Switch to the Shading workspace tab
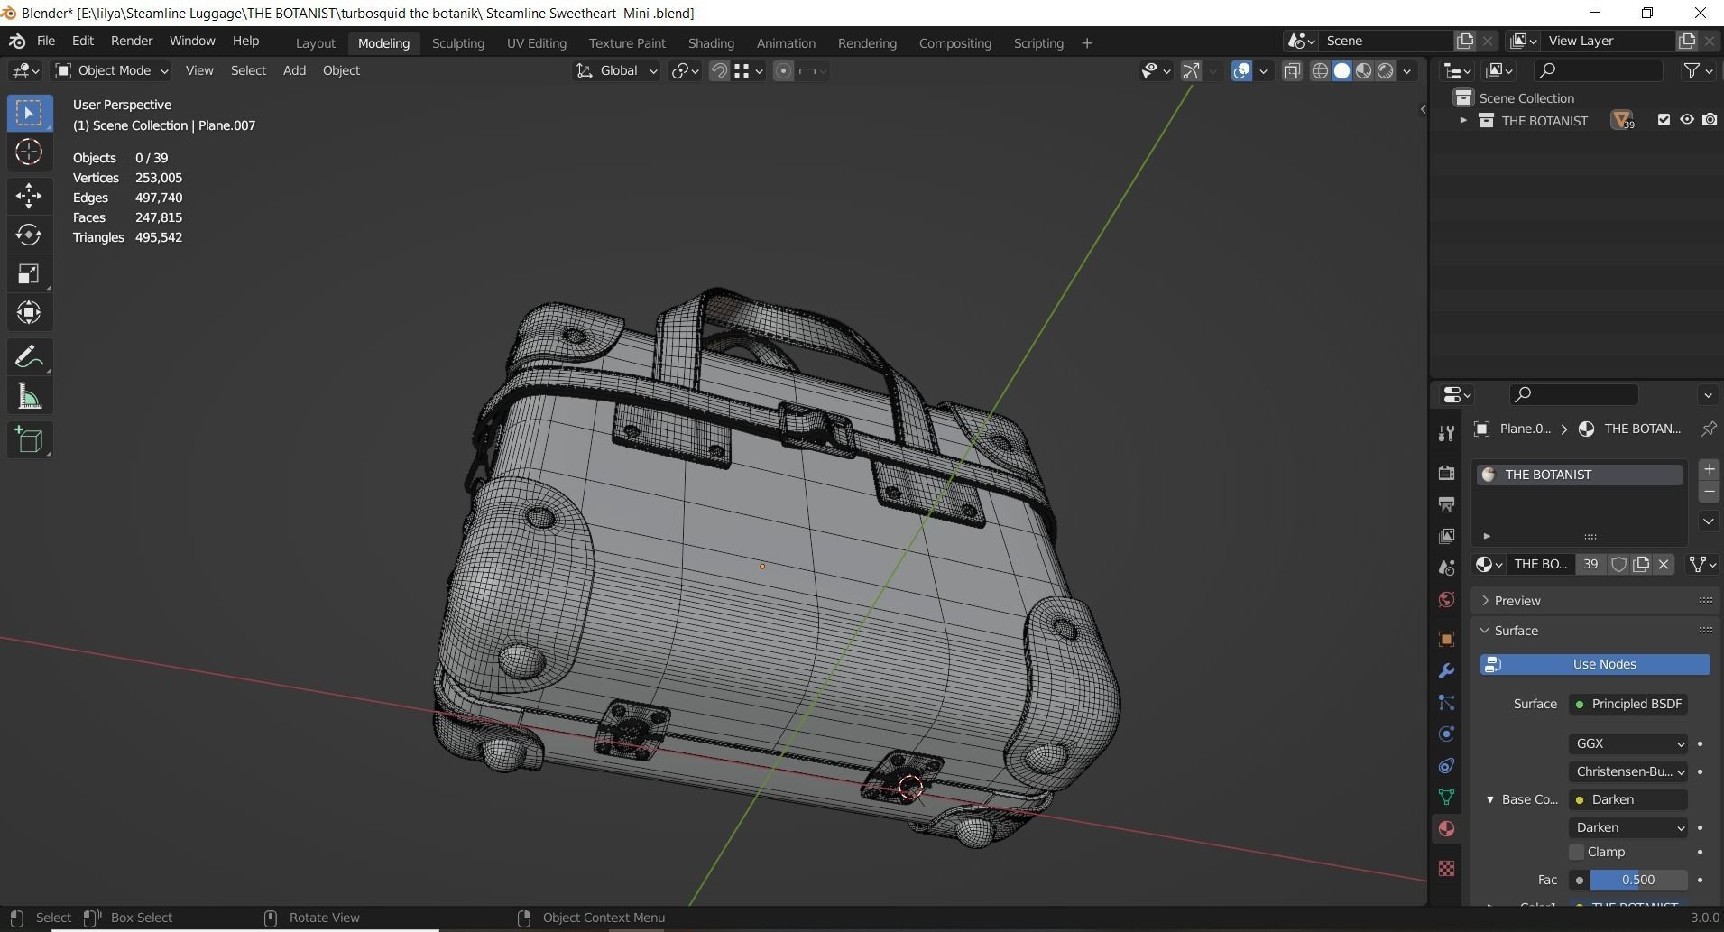This screenshot has height=932, width=1724. 711,42
